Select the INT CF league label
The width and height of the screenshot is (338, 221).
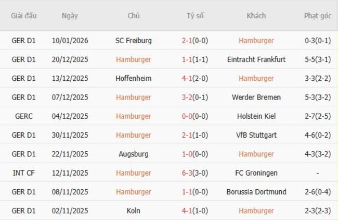24,173
